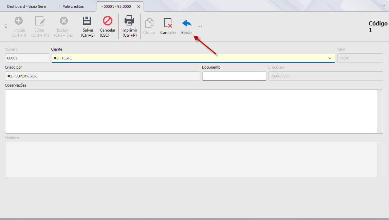
Task: Click the Cliente field label
Action: 57,49
